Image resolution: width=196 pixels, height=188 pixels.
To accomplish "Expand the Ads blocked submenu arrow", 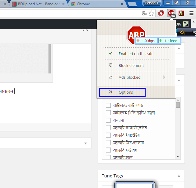I will pyautogui.click(x=164, y=77).
